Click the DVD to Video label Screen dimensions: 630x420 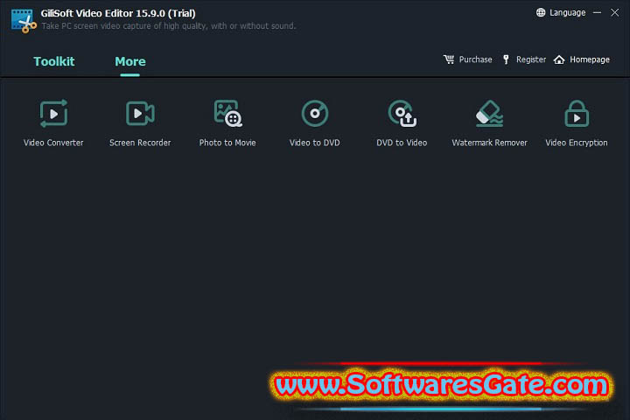[x=402, y=143]
